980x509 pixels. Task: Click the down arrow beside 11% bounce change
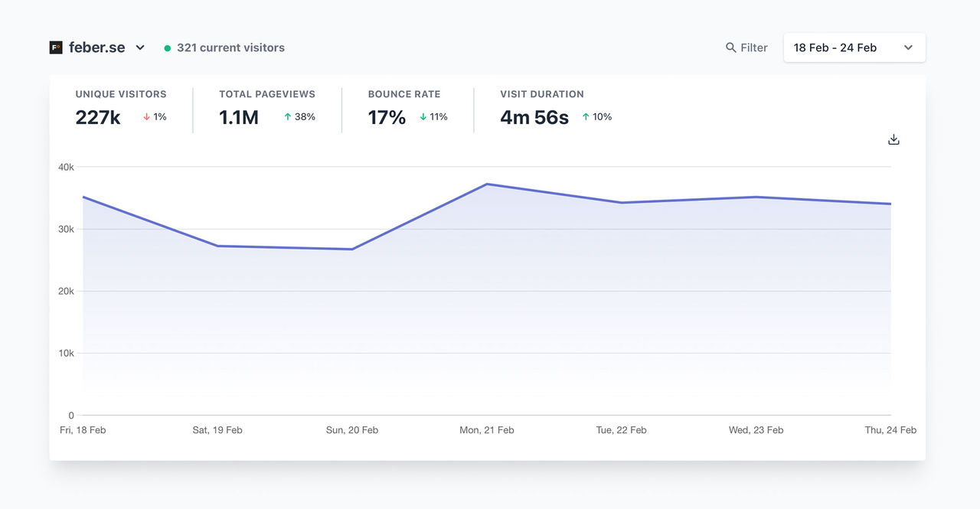[x=423, y=117]
